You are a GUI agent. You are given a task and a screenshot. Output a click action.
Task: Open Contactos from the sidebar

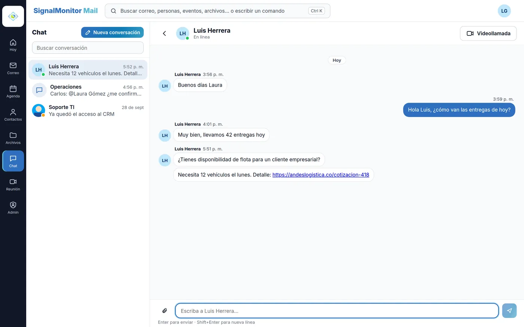coord(13,115)
